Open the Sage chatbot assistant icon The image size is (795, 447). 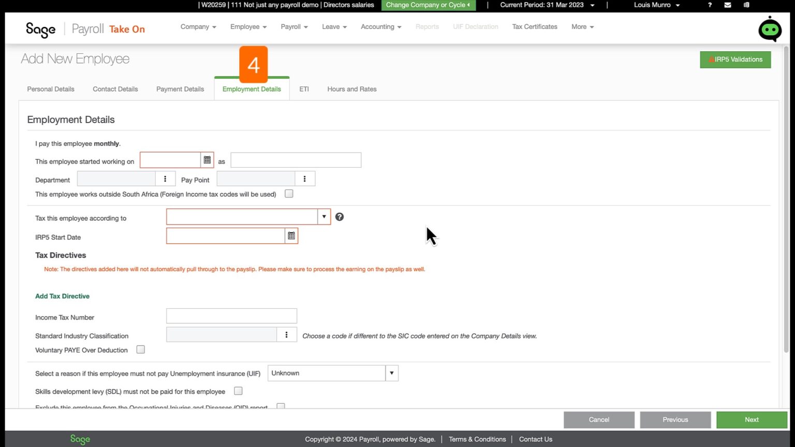pos(770,29)
